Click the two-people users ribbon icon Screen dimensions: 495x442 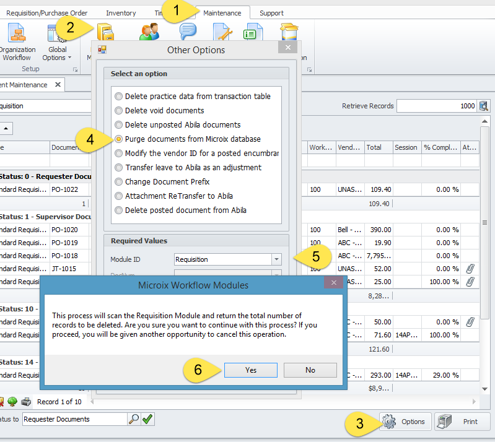[149, 33]
